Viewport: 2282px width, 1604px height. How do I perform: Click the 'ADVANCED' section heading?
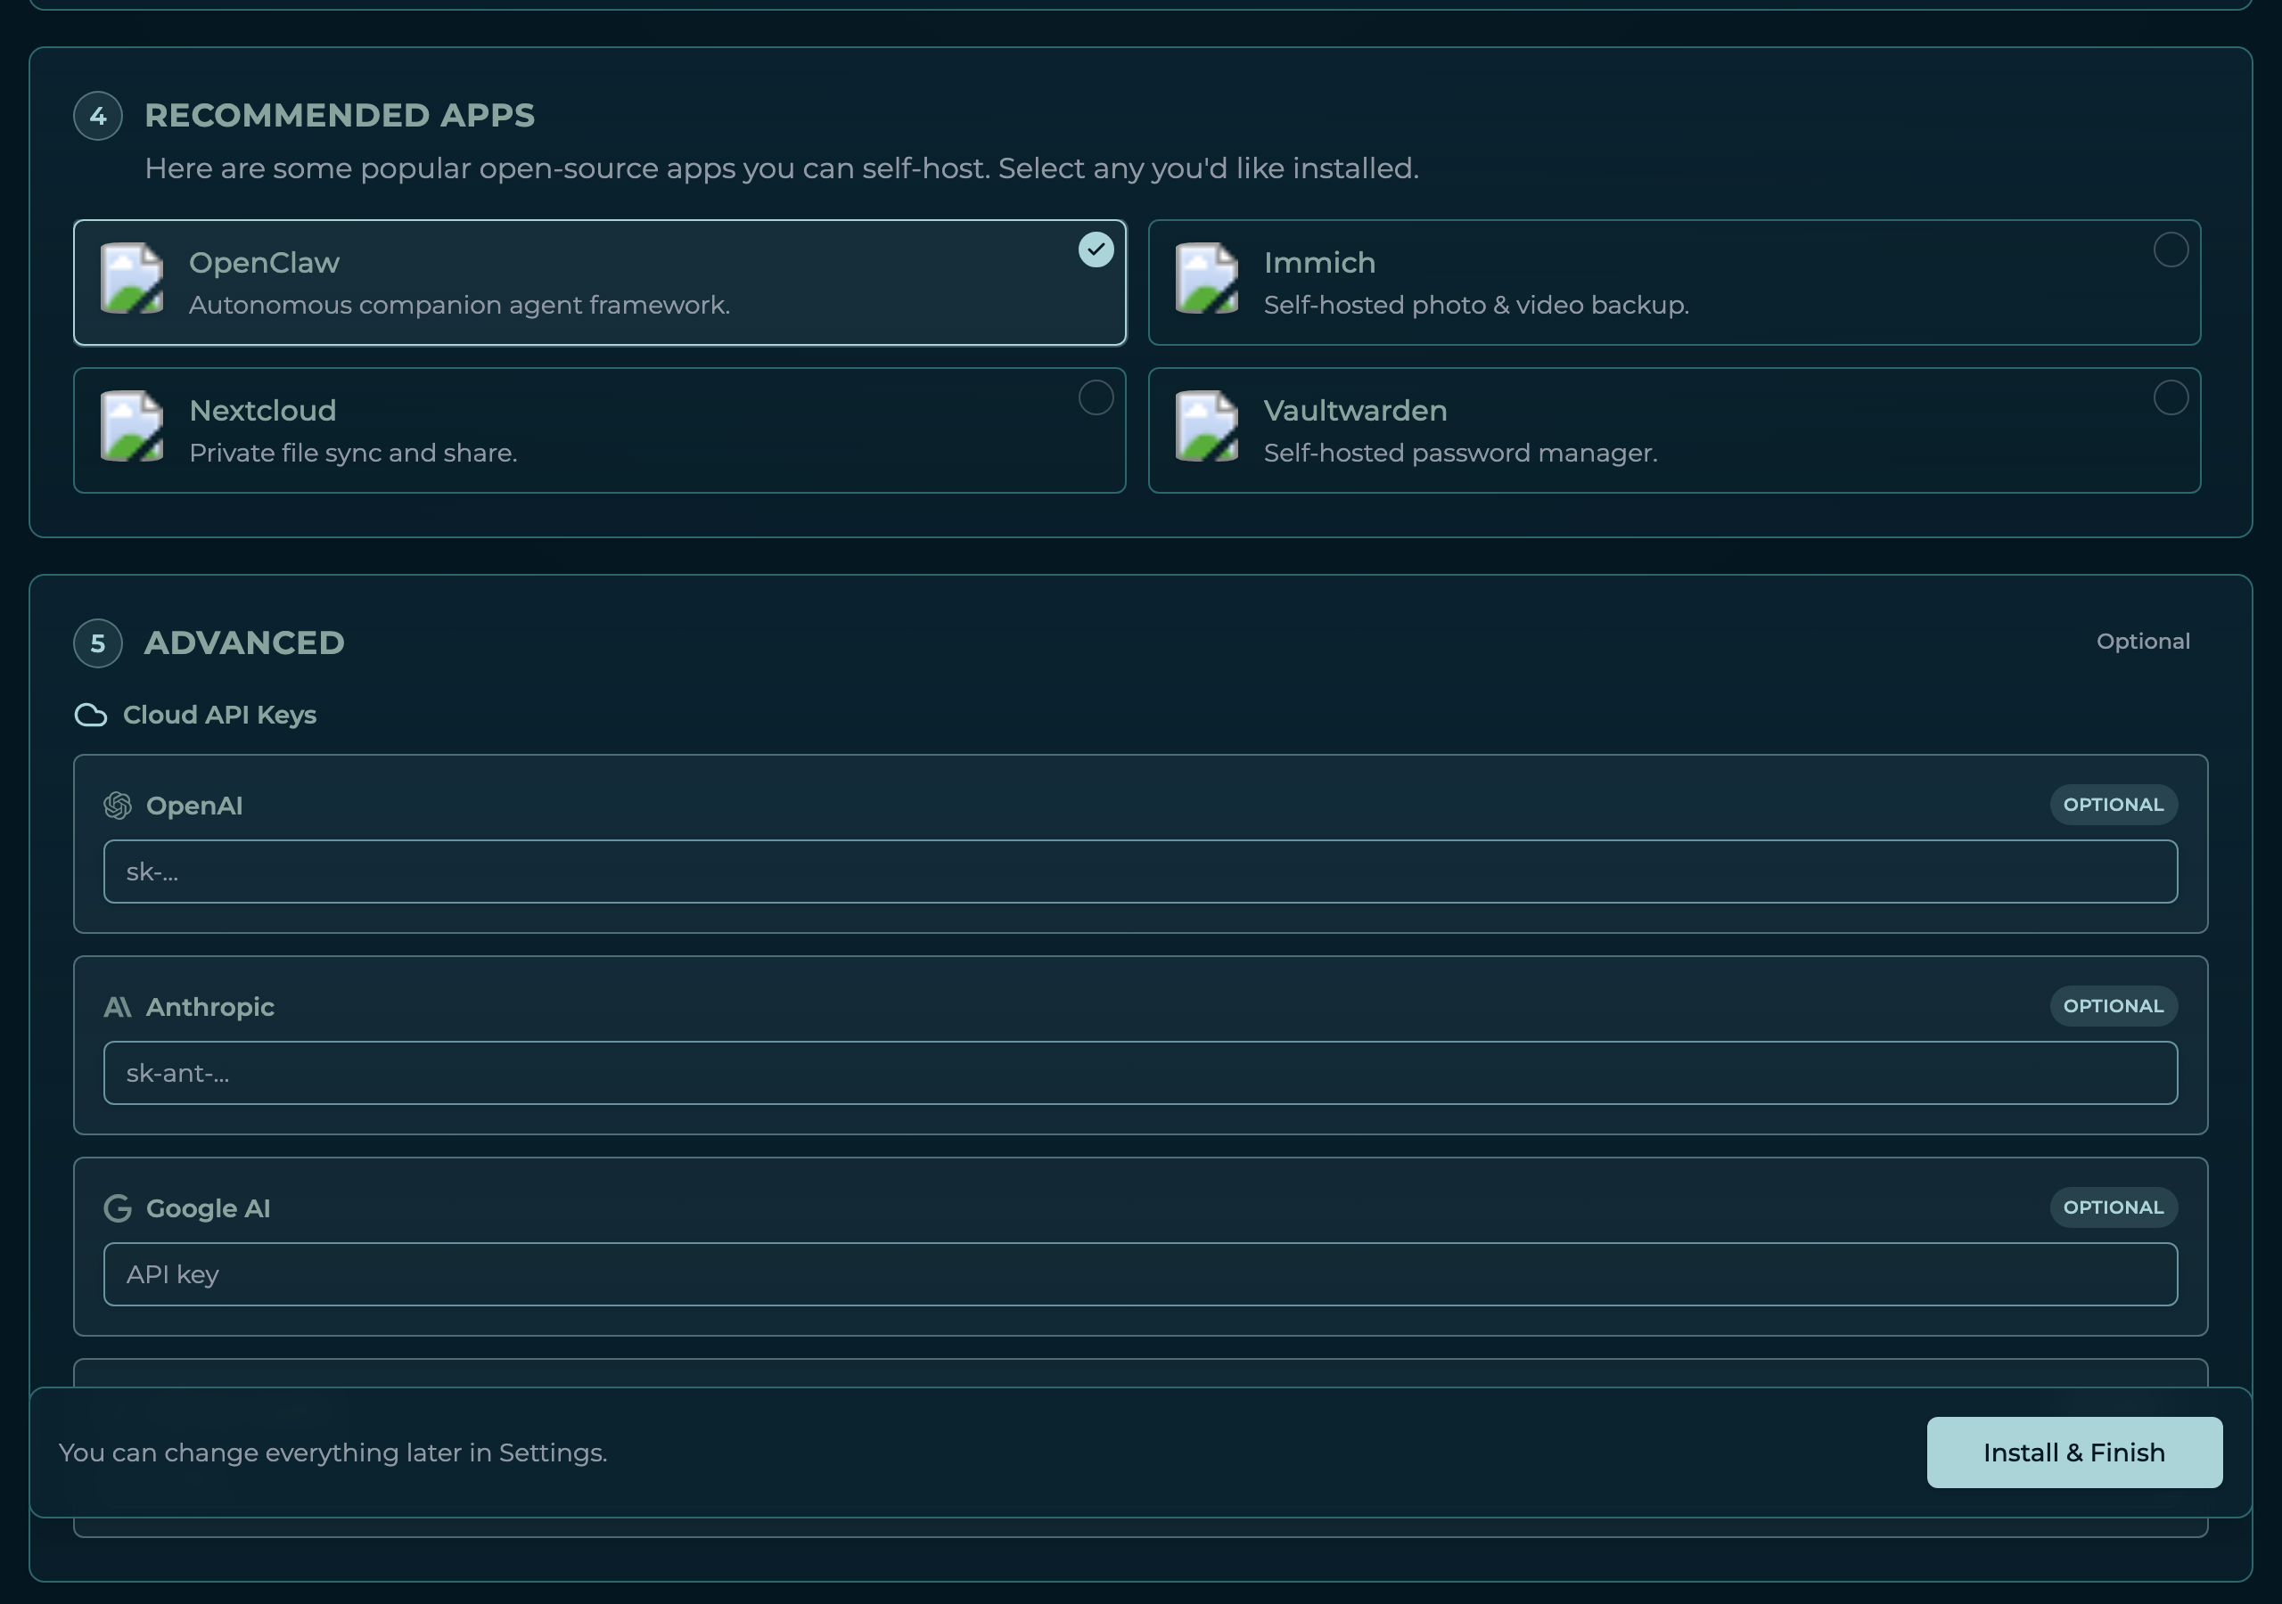click(x=244, y=643)
